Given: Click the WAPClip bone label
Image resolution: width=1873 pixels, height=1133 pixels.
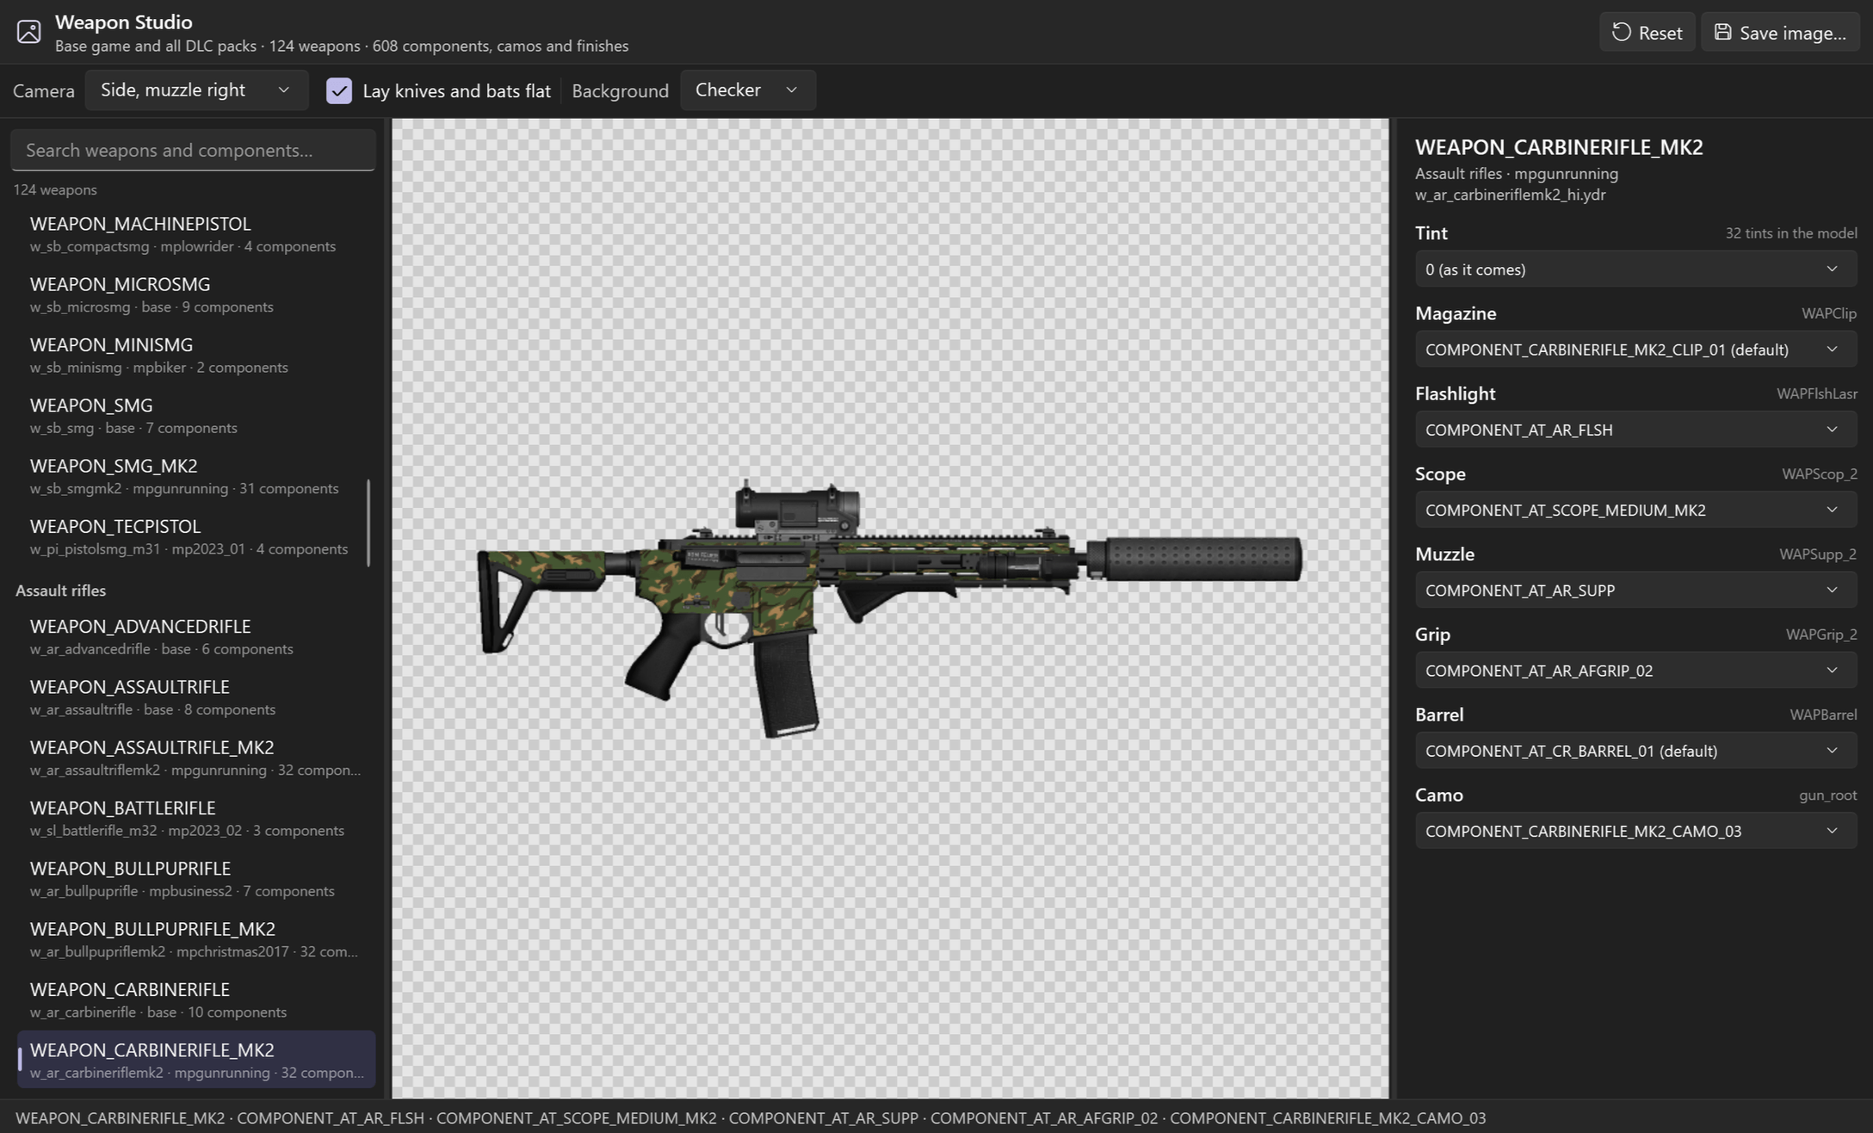Looking at the screenshot, I should 1829,313.
